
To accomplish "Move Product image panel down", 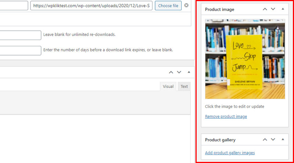I will tap(273, 9).
